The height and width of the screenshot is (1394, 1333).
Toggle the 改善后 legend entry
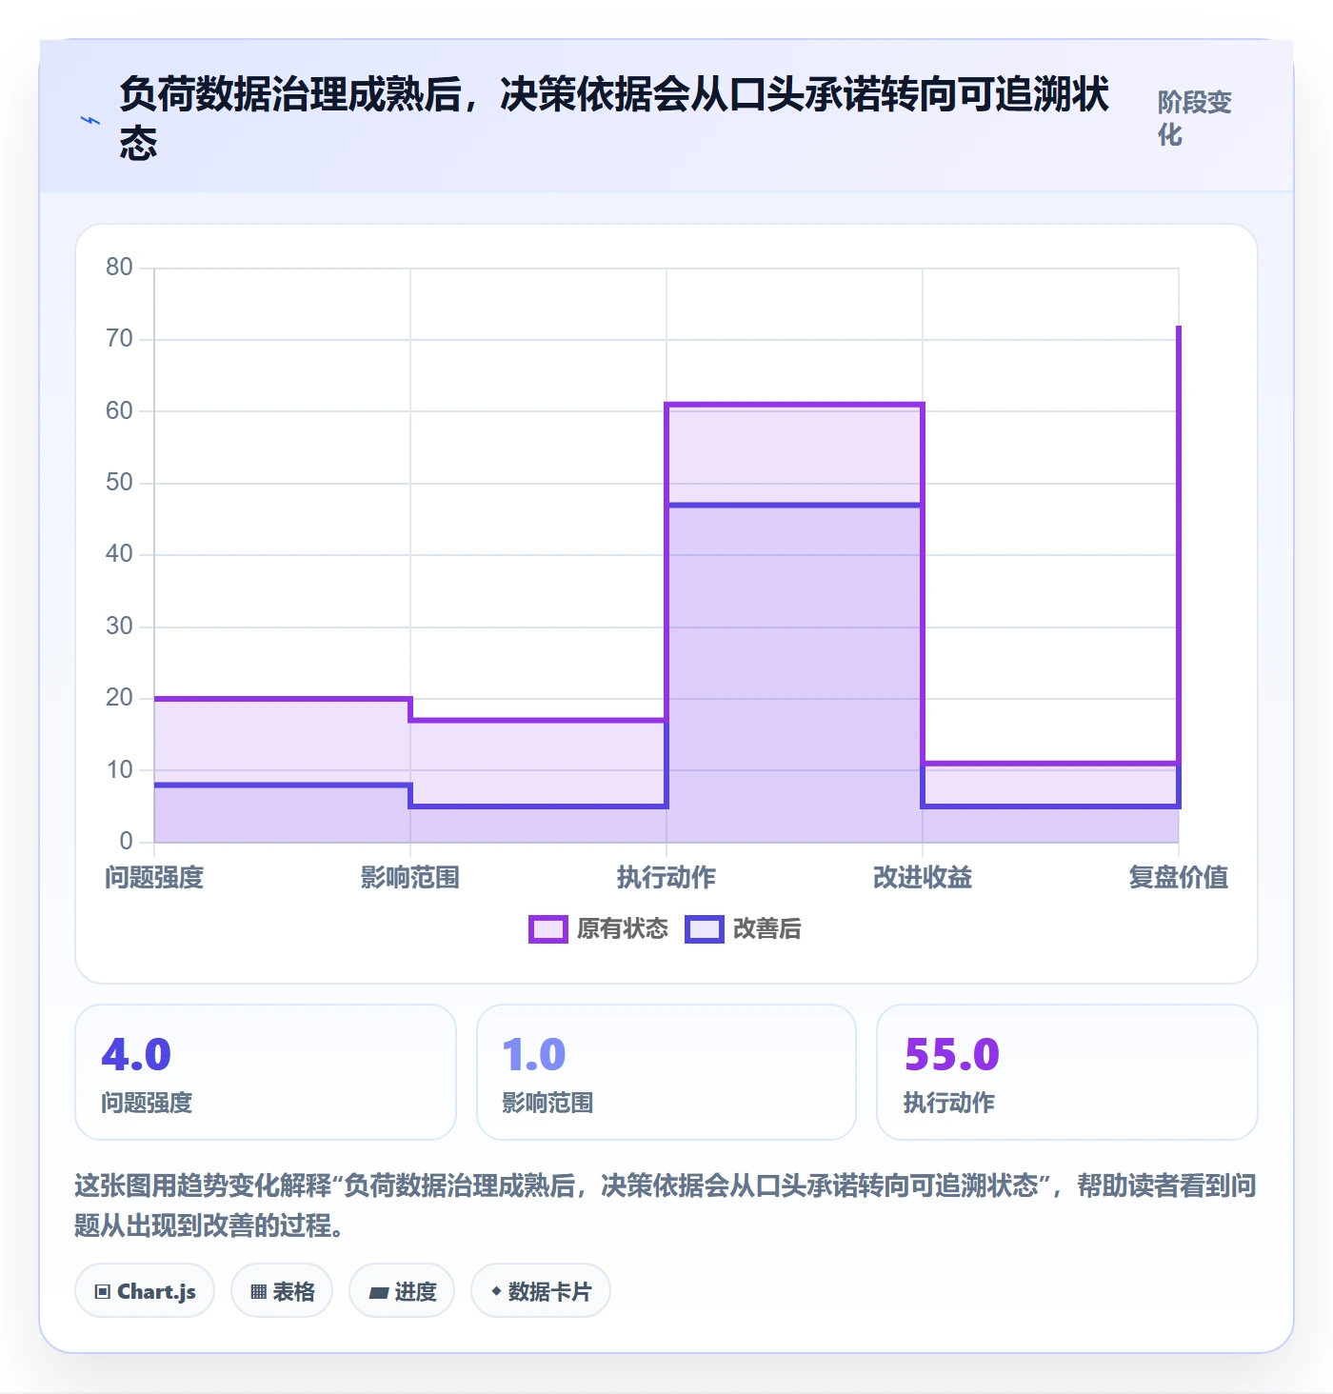[744, 928]
